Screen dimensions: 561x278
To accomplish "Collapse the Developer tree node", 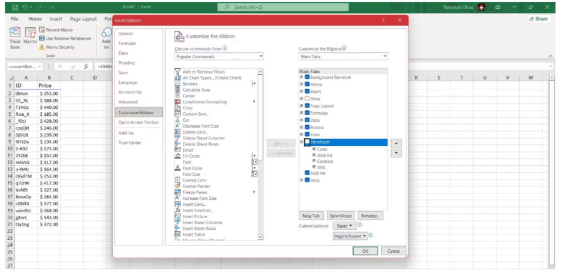I will 301,142.
